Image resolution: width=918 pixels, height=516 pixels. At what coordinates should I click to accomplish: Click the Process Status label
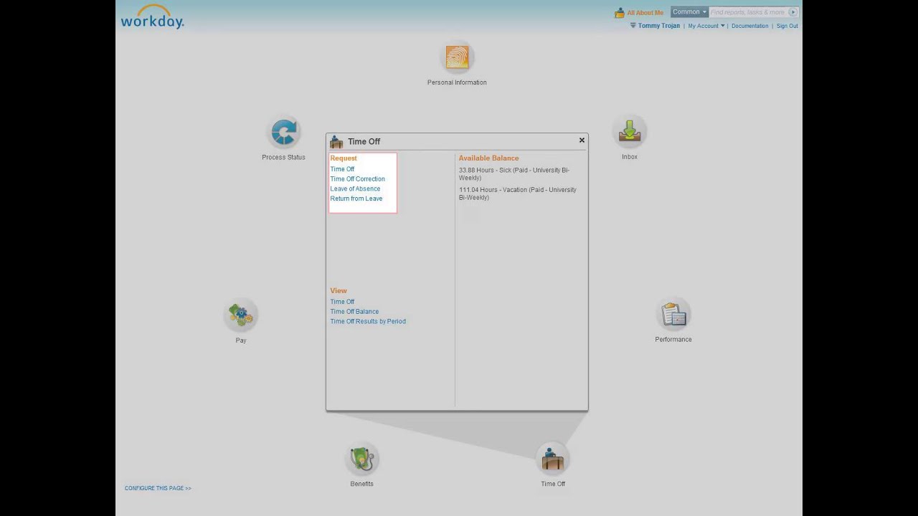283,158
